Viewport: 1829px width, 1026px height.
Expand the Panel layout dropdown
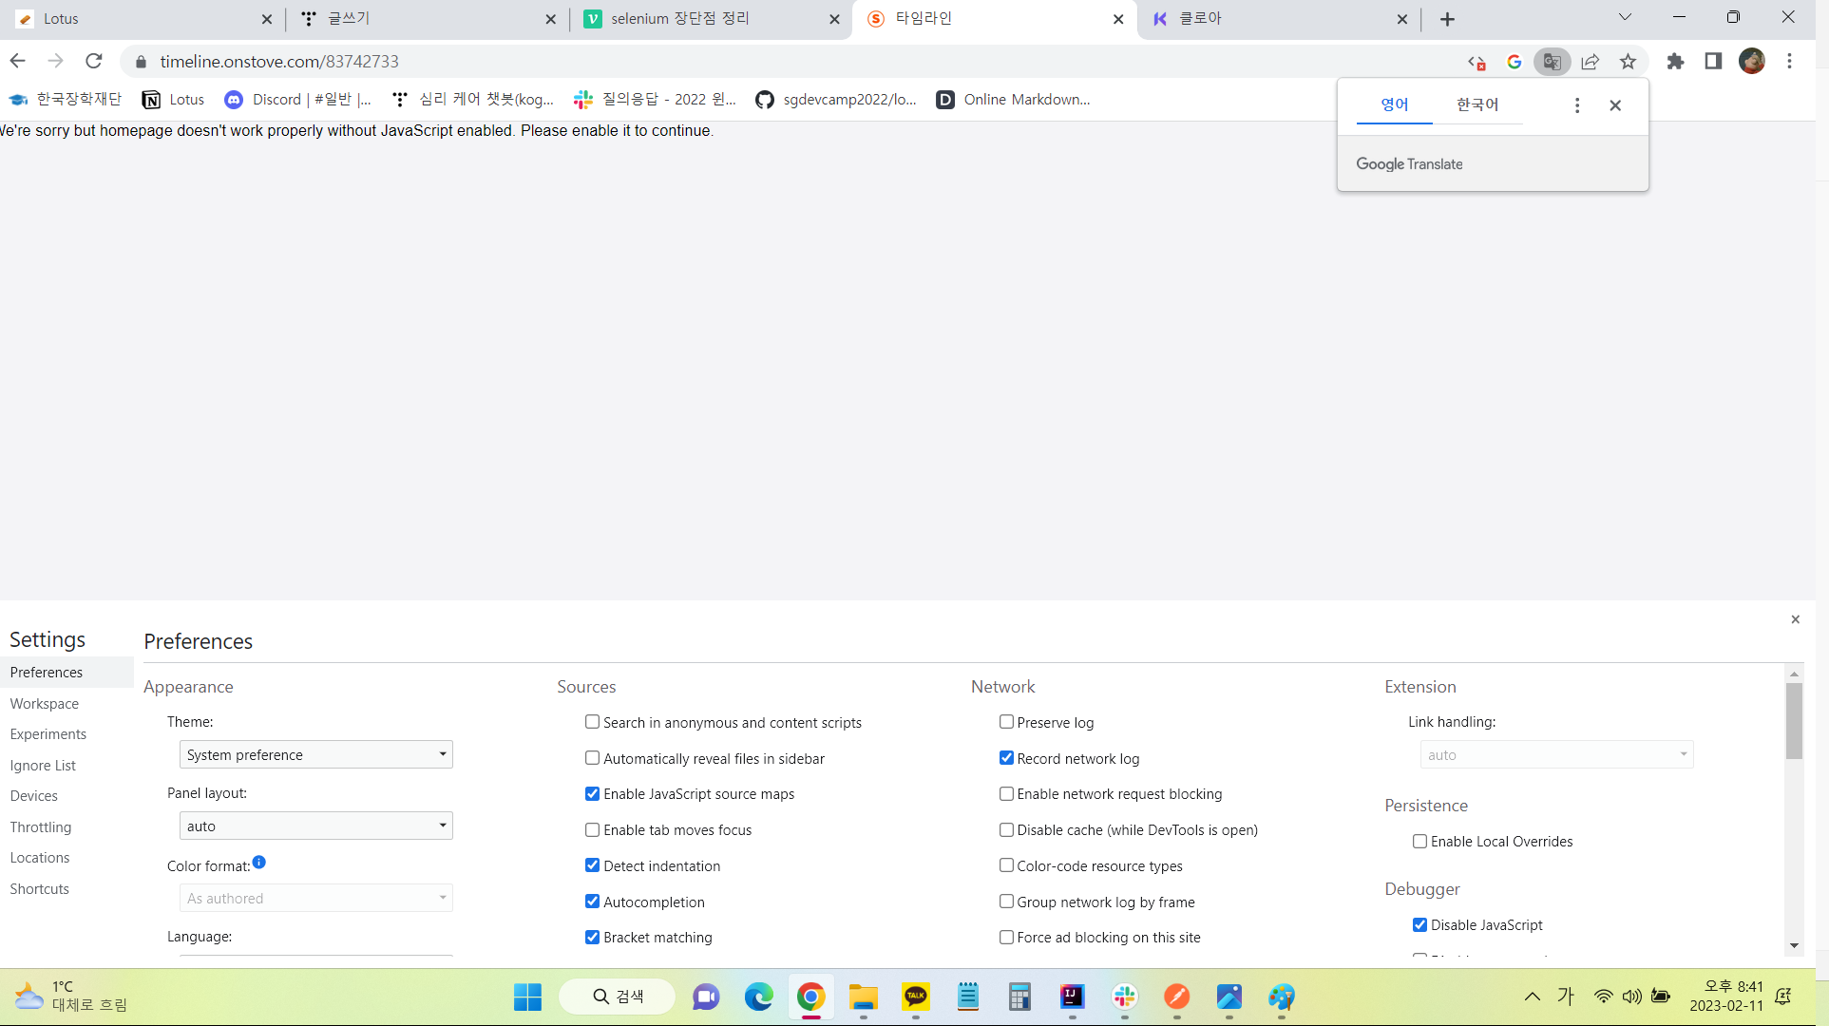point(315,826)
